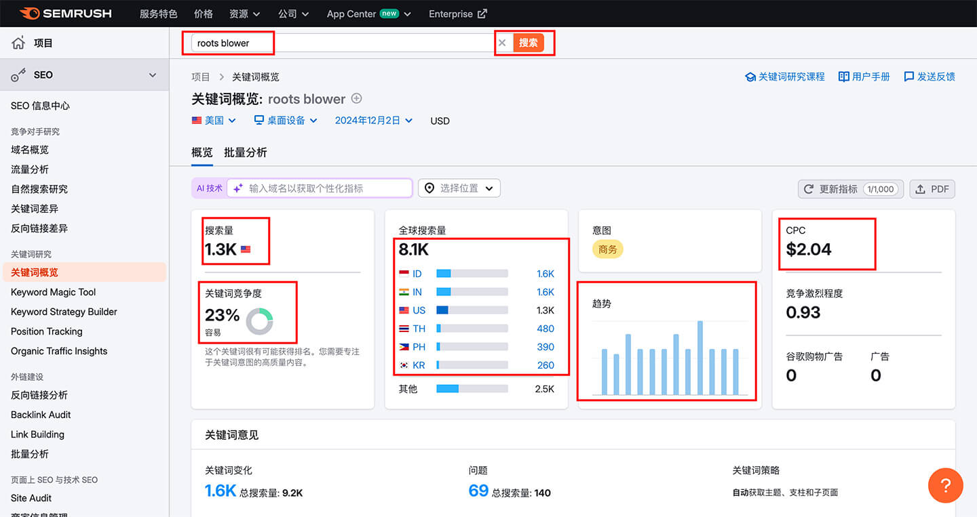Open 自然搜索研究 in sidebar

(x=39, y=189)
